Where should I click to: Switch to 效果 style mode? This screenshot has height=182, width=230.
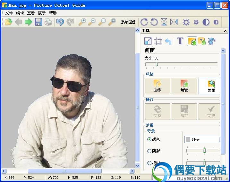(x=209, y=86)
